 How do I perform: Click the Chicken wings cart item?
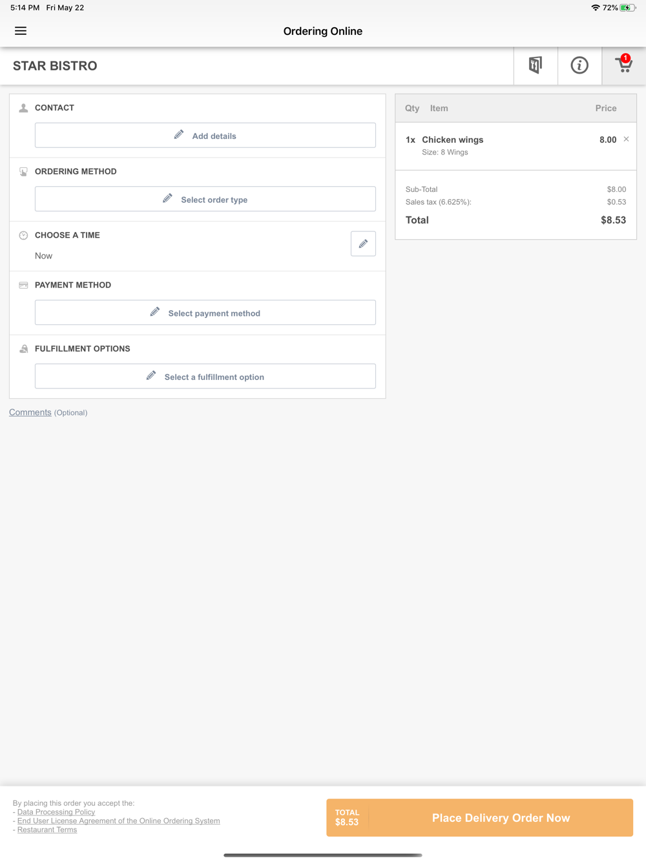pyautogui.click(x=516, y=146)
